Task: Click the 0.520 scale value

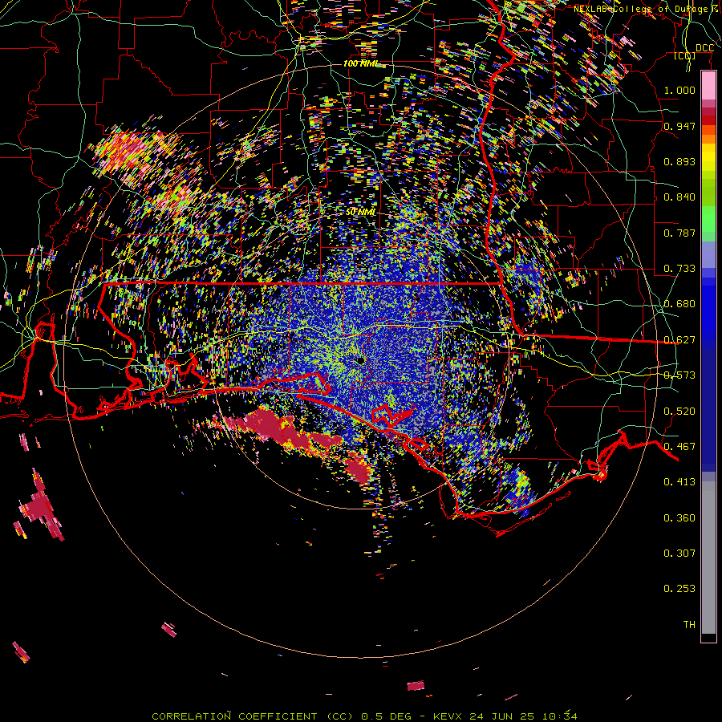Action: (x=679, y=412)
